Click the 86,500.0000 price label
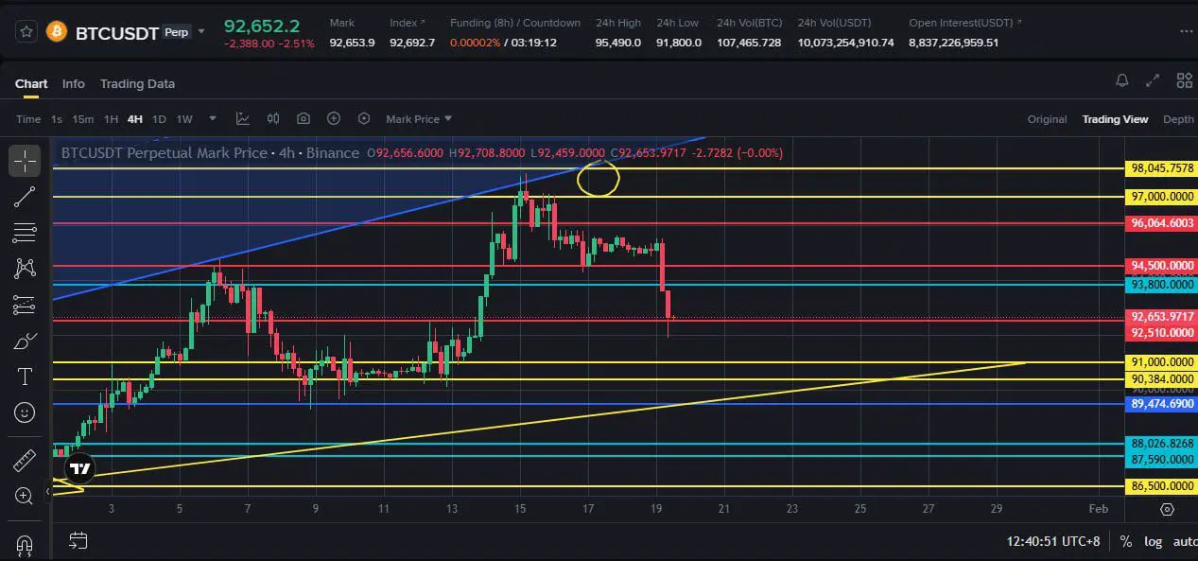1198x561 pixels. 1162,486
